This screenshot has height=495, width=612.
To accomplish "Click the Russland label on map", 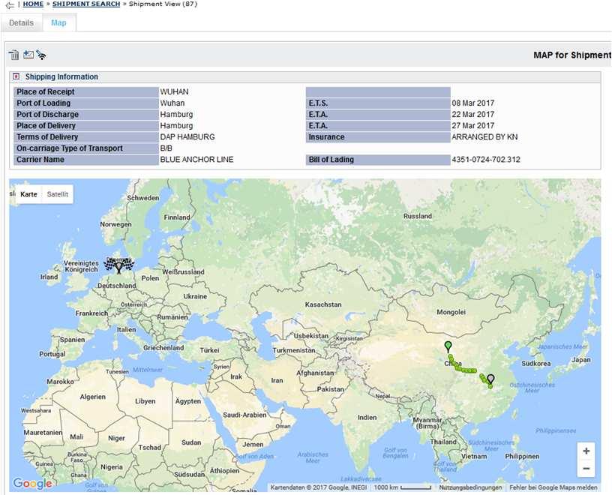I will coord(418,216).
